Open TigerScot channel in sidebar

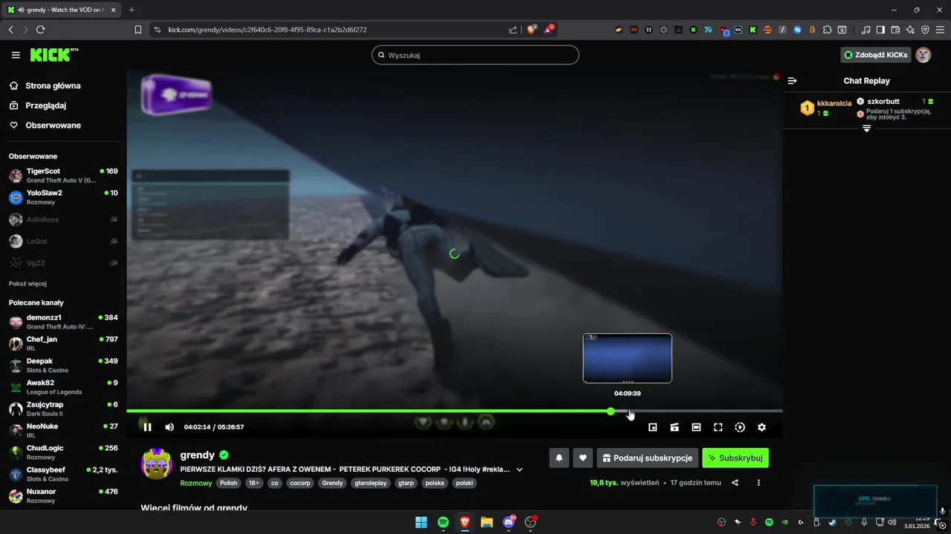point(63,175)
